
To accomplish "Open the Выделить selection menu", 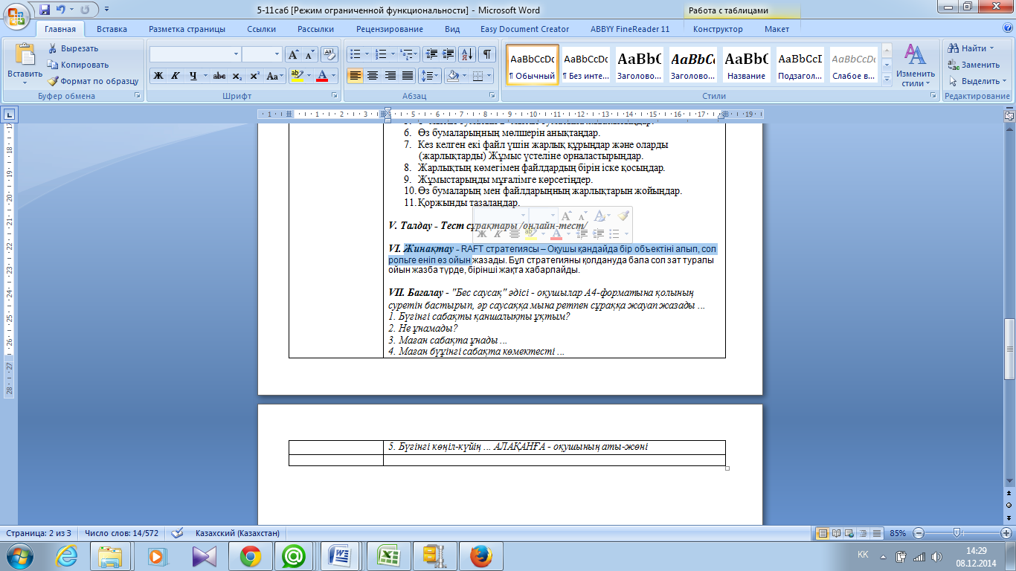I will [977, 81].
